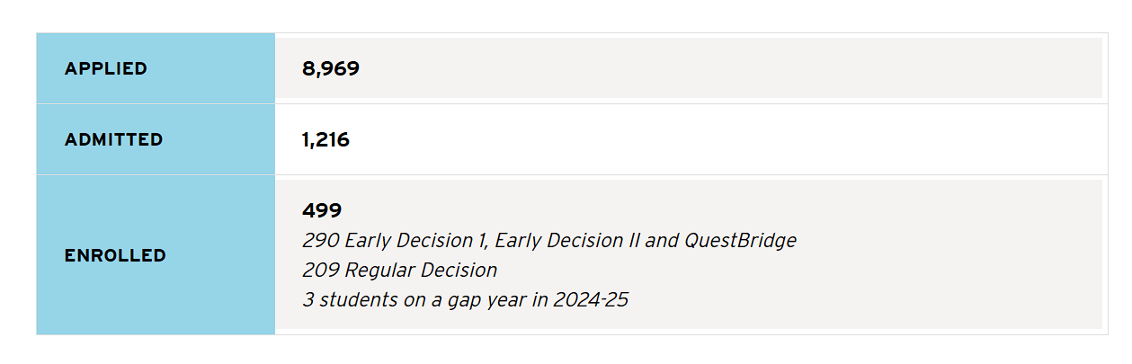This screenshot has height=364, width=1132.
Task: Click the number 3 before 'students'
Action: (x=308, y=300)
